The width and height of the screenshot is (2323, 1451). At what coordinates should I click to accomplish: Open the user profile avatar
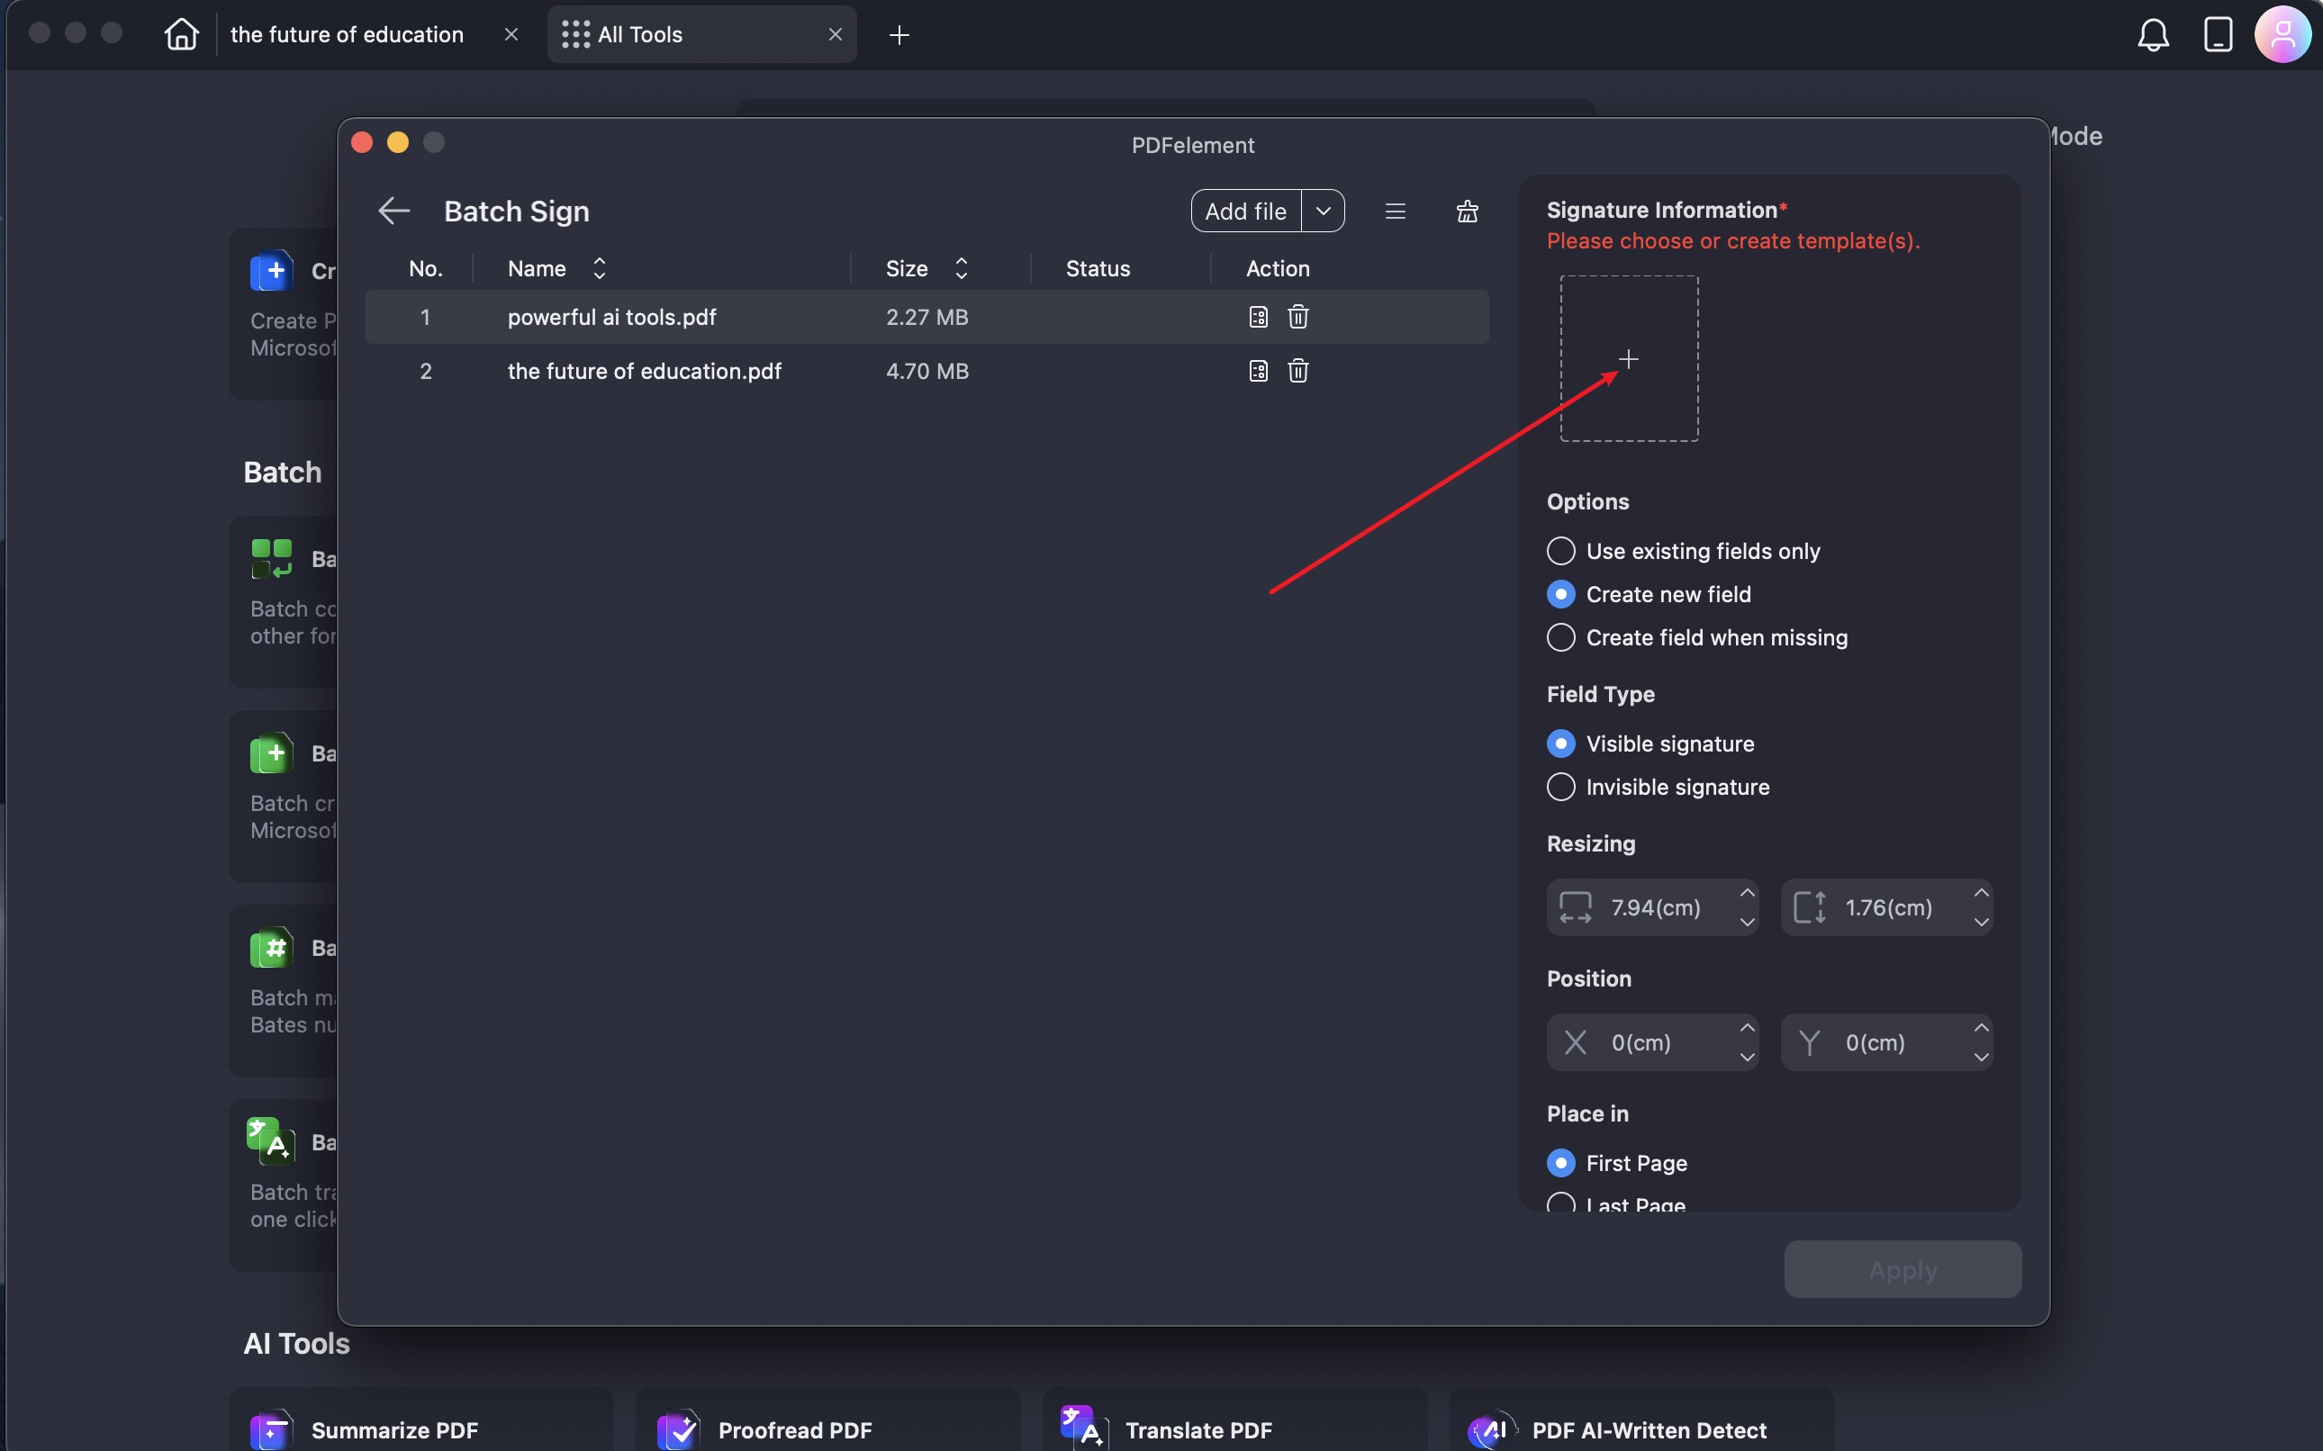click(2282, 34)
